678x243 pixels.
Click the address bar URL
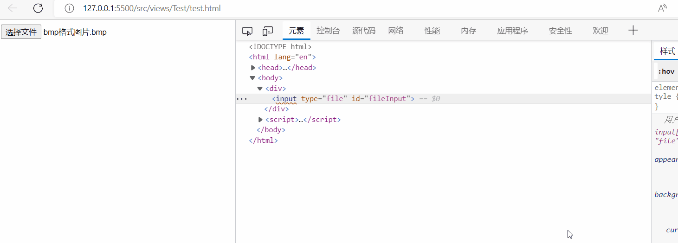(x=152, y=8)
